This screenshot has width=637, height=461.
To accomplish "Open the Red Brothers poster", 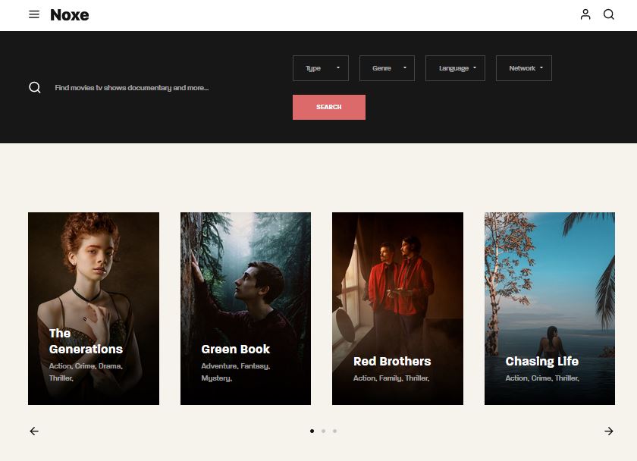I will [397, 288].
